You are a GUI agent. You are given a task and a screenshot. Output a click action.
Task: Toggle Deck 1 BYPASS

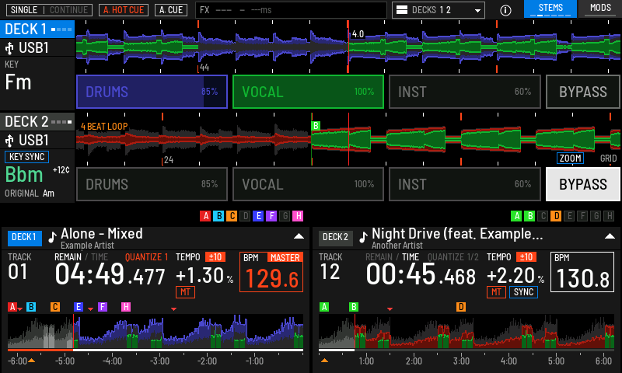coord(582,92)
